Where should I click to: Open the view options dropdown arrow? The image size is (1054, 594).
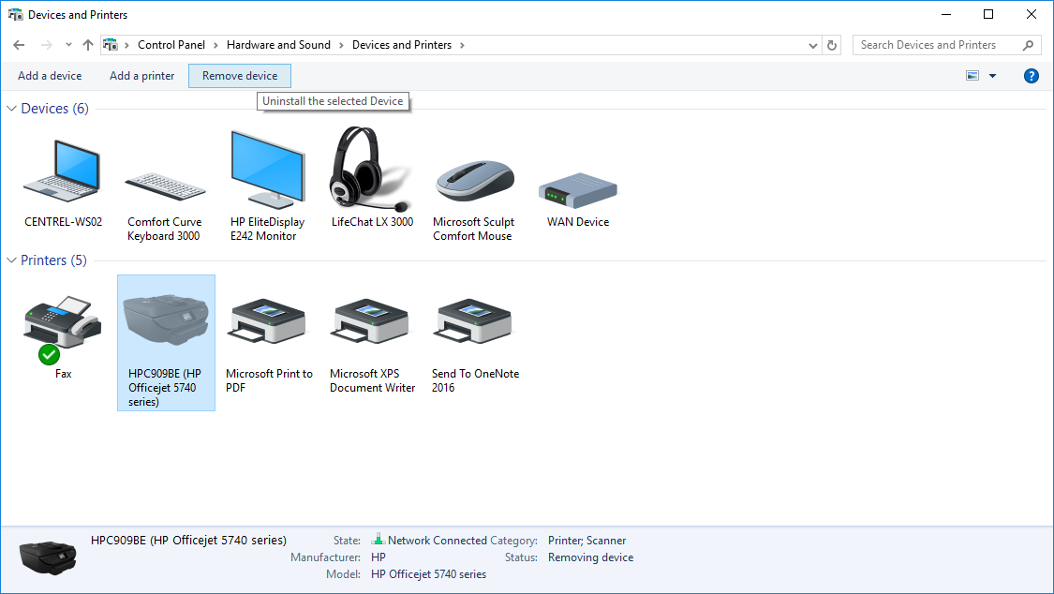tap(992, 76)
